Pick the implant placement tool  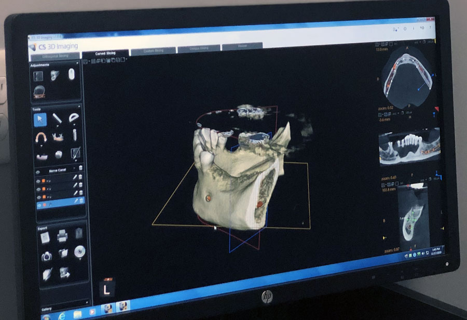74,134
